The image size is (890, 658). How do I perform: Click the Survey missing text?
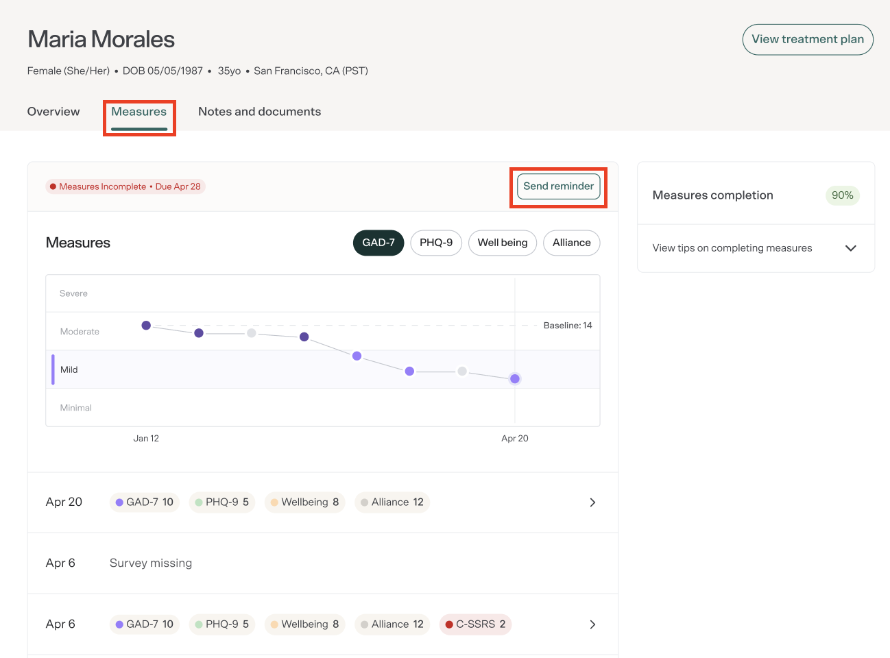151,563
